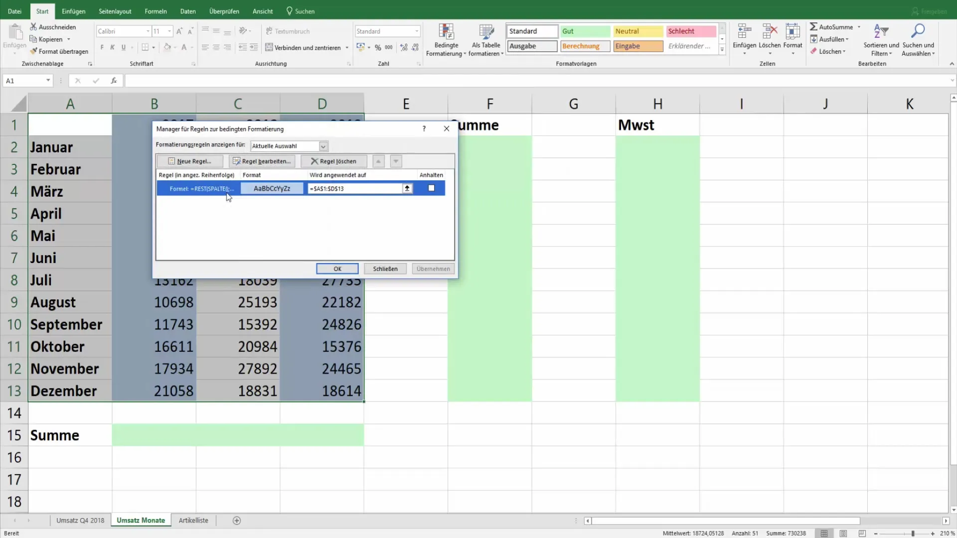The image size is (957, 538).
Task: Toggle underline formatting (U)
Action: click(124, 47)
